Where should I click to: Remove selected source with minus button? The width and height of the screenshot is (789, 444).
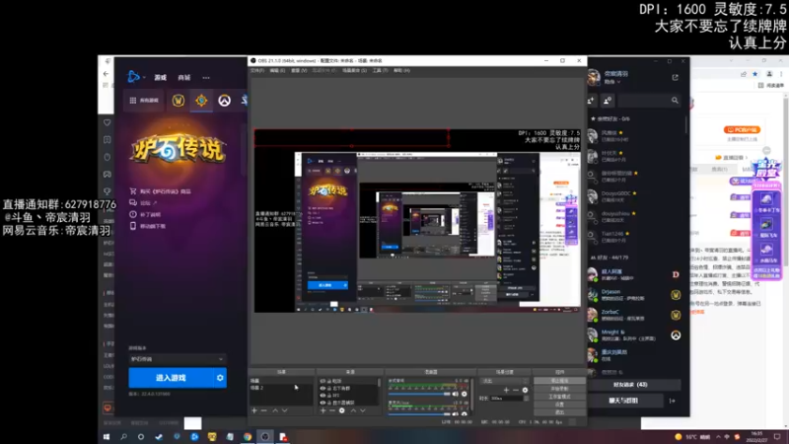332,410
